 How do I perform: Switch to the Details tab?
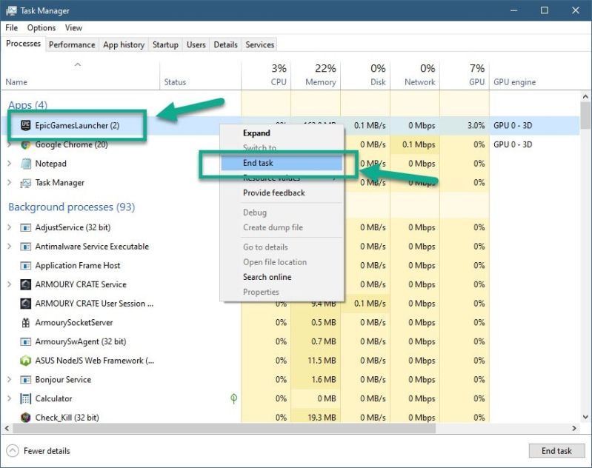[225, 44]
